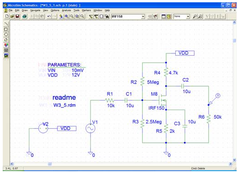The width and height of the screenshot is (238, 173).
Task: Select the voltage marker V probe
Action: coord(218,96)
